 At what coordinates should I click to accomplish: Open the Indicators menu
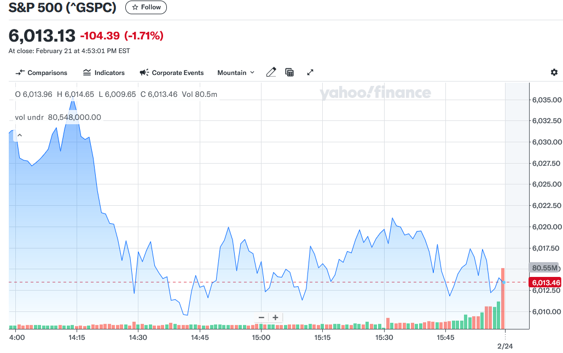click(x=104, y=73)
